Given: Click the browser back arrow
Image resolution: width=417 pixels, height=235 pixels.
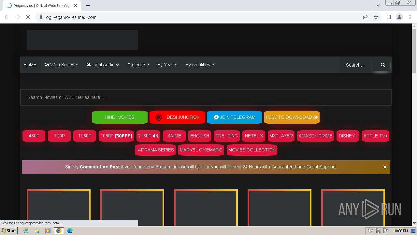Looking at the screenshot, I should tap(7, 17).
